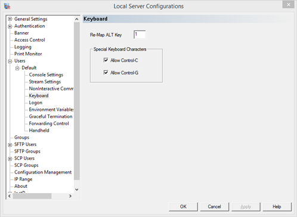Select Groups in the tree

(21, 137)
